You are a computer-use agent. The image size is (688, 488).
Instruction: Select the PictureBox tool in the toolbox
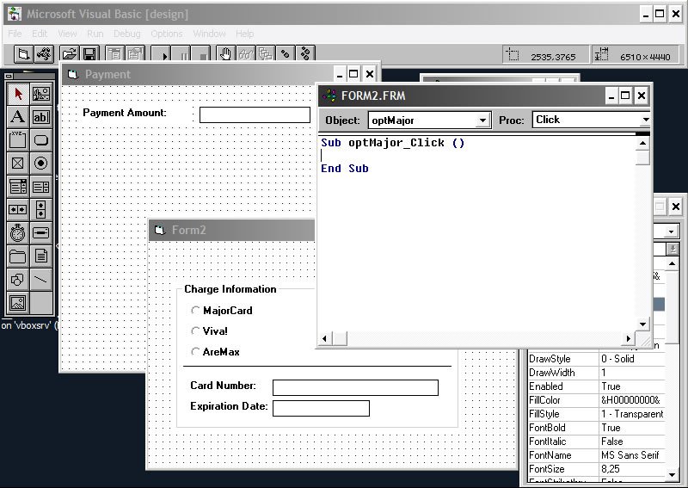[x=41, y=94]
